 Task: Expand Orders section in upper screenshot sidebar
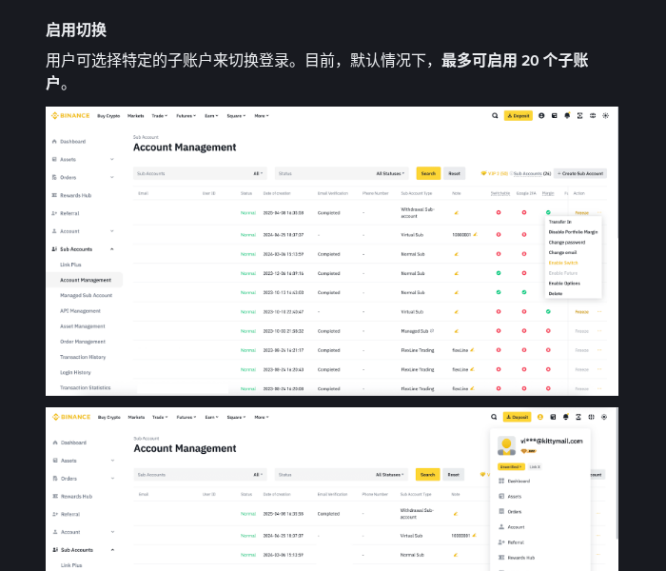(x=112, y=177)
